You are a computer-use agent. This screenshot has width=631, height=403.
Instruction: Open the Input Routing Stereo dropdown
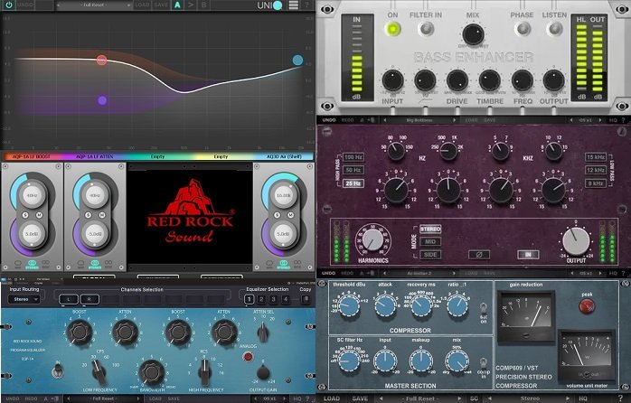tap(24, 299)
